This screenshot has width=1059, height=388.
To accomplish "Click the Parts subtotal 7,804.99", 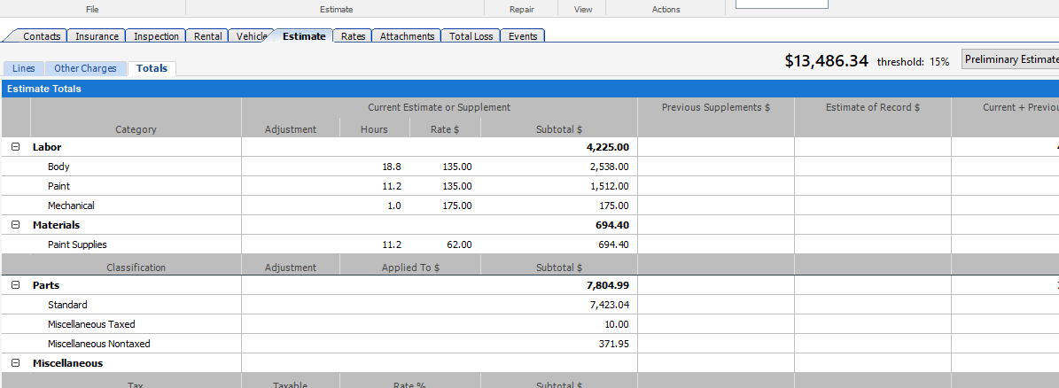I will click(608, 285).
